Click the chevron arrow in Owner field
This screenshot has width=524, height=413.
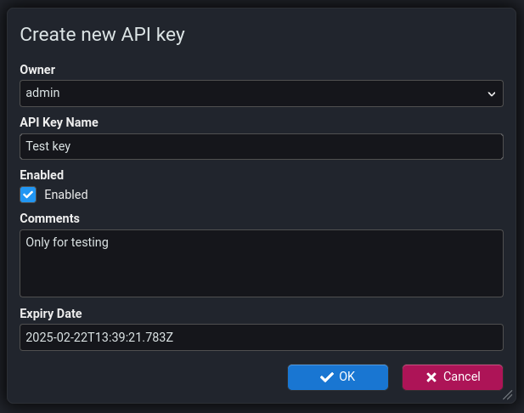(492, 93)
